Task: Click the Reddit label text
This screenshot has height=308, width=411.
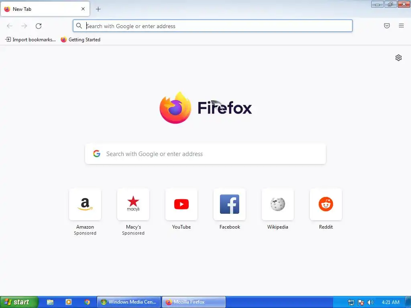Action: pos(326,227)
